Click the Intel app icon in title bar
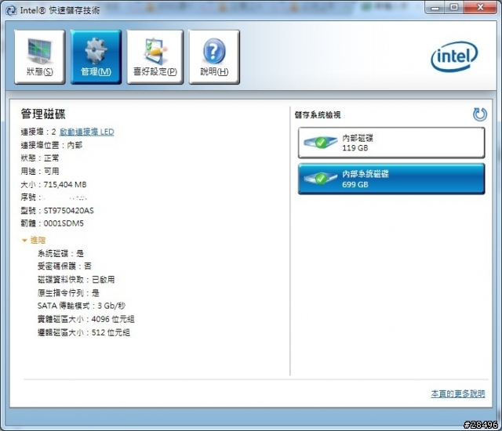Image resolution: width=502 pixels, height=431 pixels. [11, 10]
